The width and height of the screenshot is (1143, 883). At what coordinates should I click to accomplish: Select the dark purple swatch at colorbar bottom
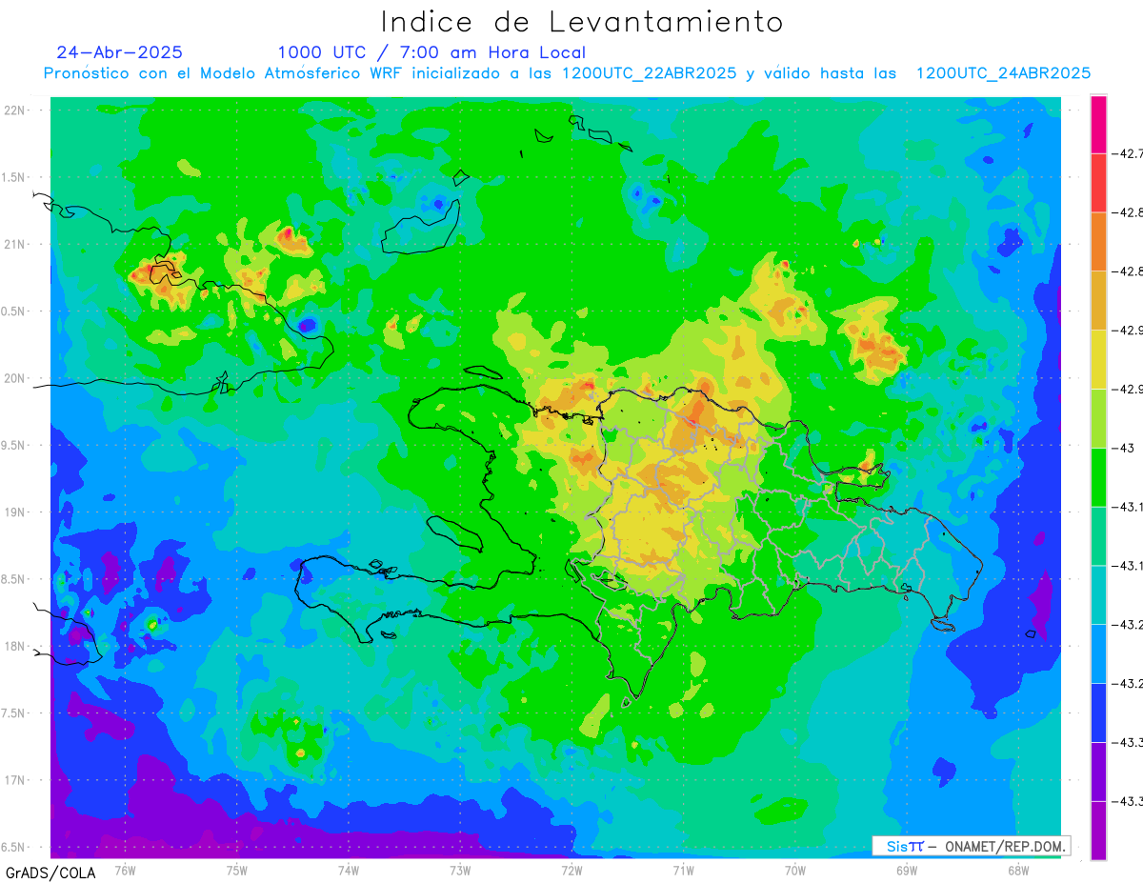[x=1098, y=831]
